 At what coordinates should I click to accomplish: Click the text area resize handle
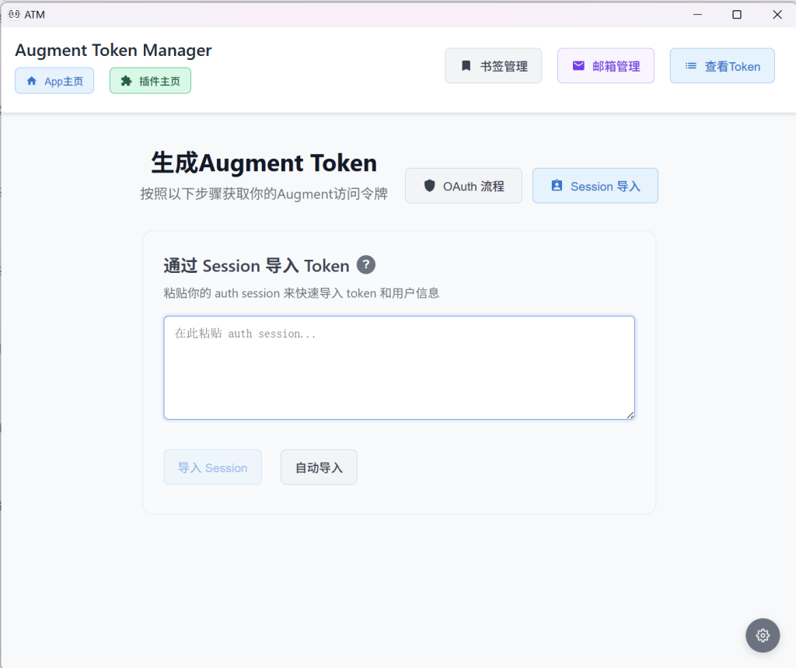pyautogui.click(x=630, y=415)
